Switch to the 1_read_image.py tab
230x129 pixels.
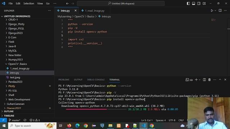tap(95, 11)
